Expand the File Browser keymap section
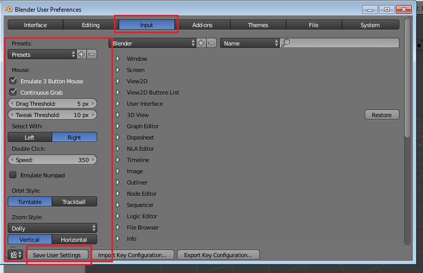This screenshot has width=423, height=273. 118,227
